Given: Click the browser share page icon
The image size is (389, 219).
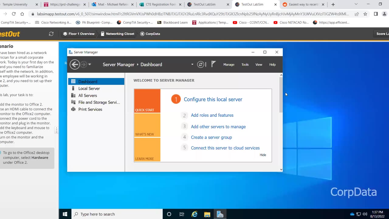Looking at the screenshot, I should 357,14.
